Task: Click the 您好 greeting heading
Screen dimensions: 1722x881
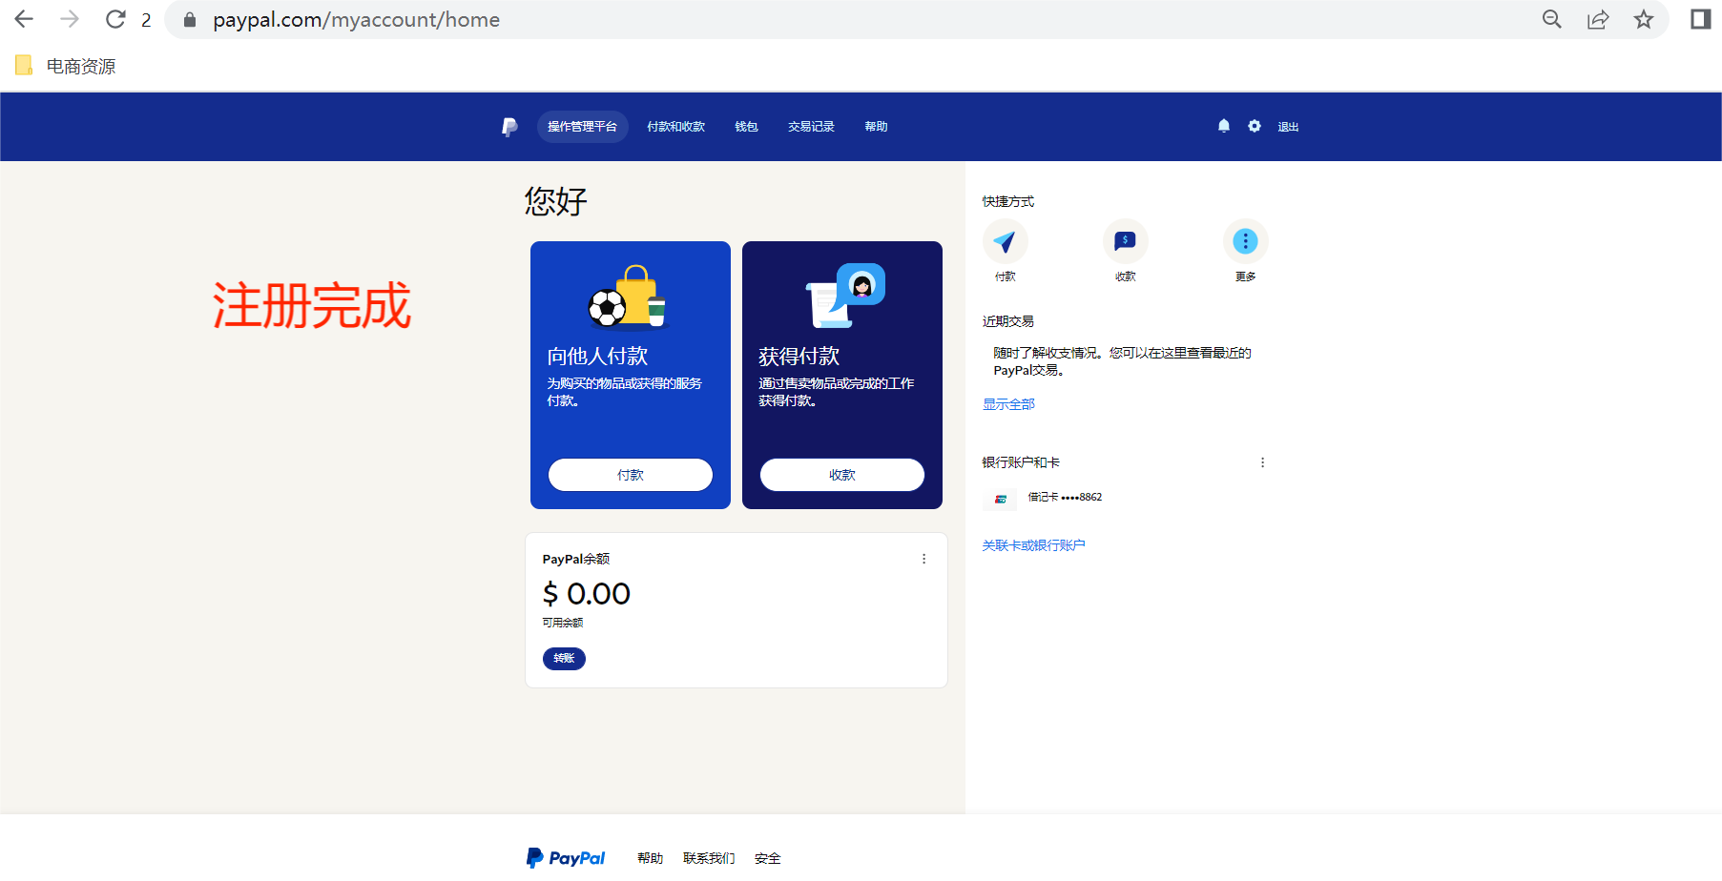Action: 556,201
